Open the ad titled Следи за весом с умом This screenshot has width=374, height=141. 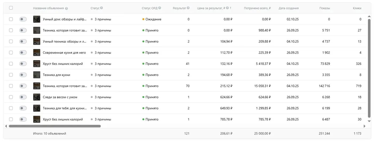pos(60,97)
